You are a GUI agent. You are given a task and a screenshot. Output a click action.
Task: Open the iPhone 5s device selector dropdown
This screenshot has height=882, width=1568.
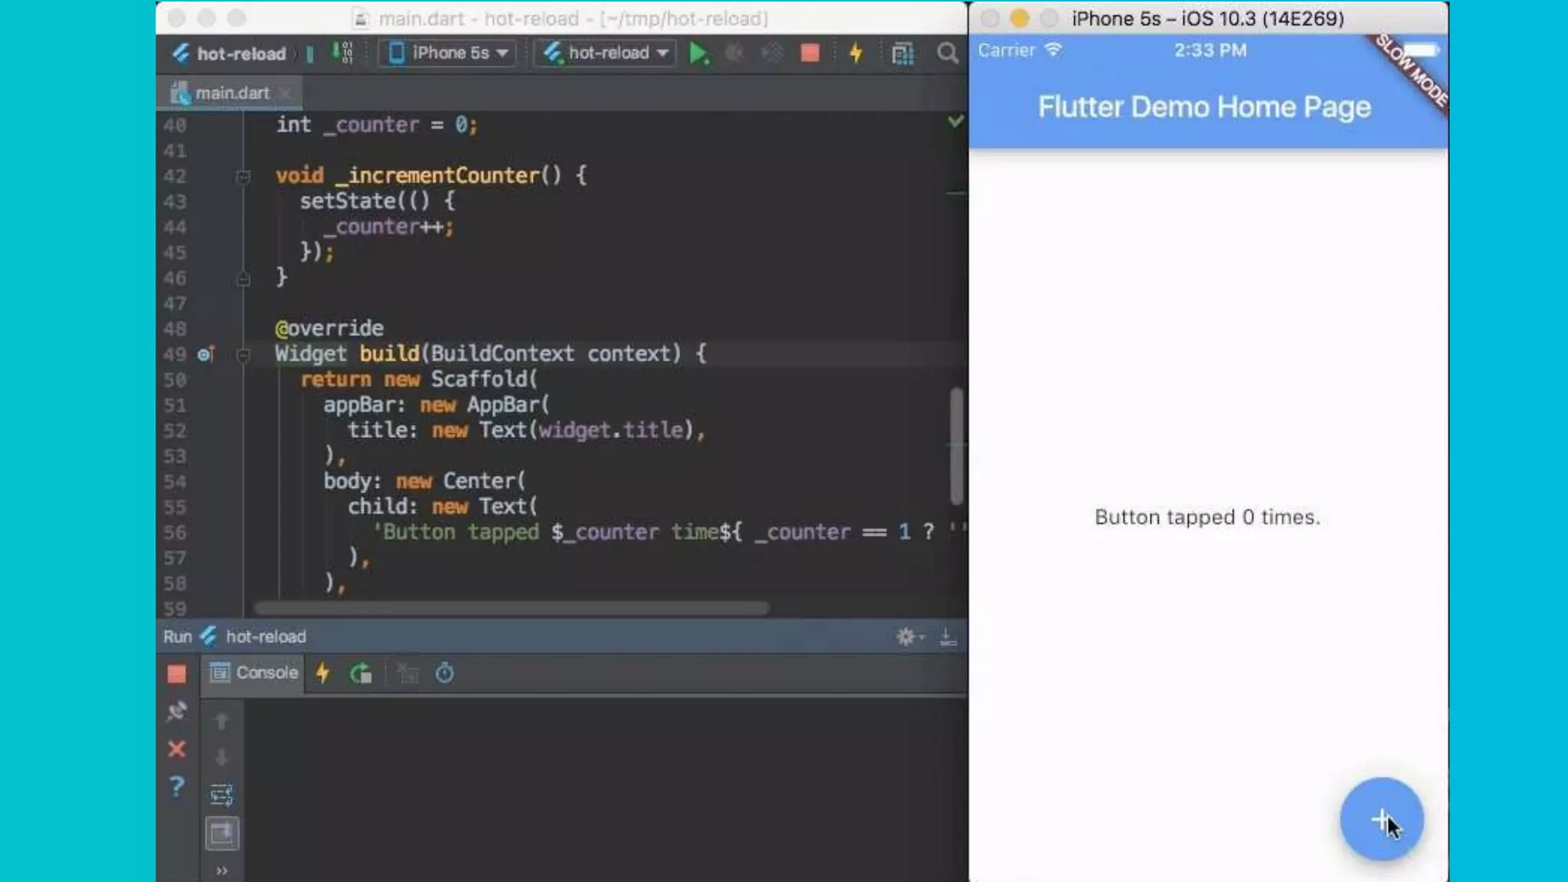click(x=449, y=53)
